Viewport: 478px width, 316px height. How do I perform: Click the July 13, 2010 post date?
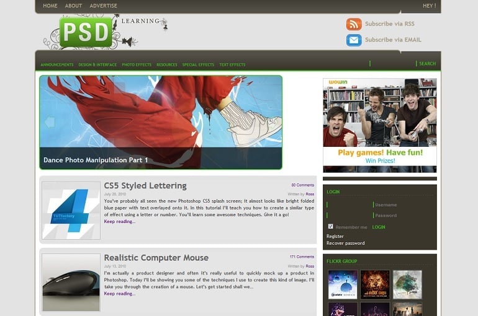(x=115, y=266)
